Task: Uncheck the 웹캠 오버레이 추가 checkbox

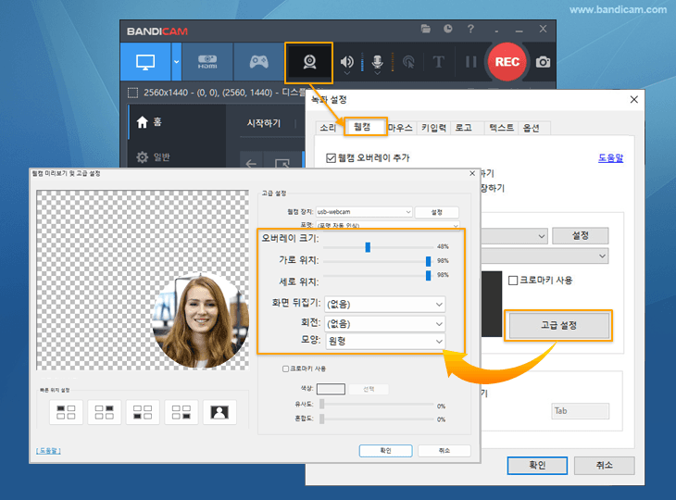Action: [x=332, y=158]
